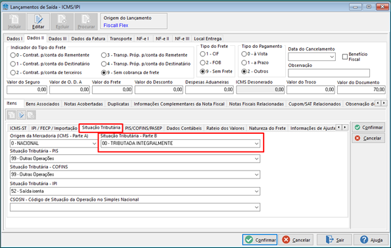The height and width of the screenshot is (248, 391).
Task: Expand Situação Tributária - Parte B dropdown
Action: coord(256,144)
